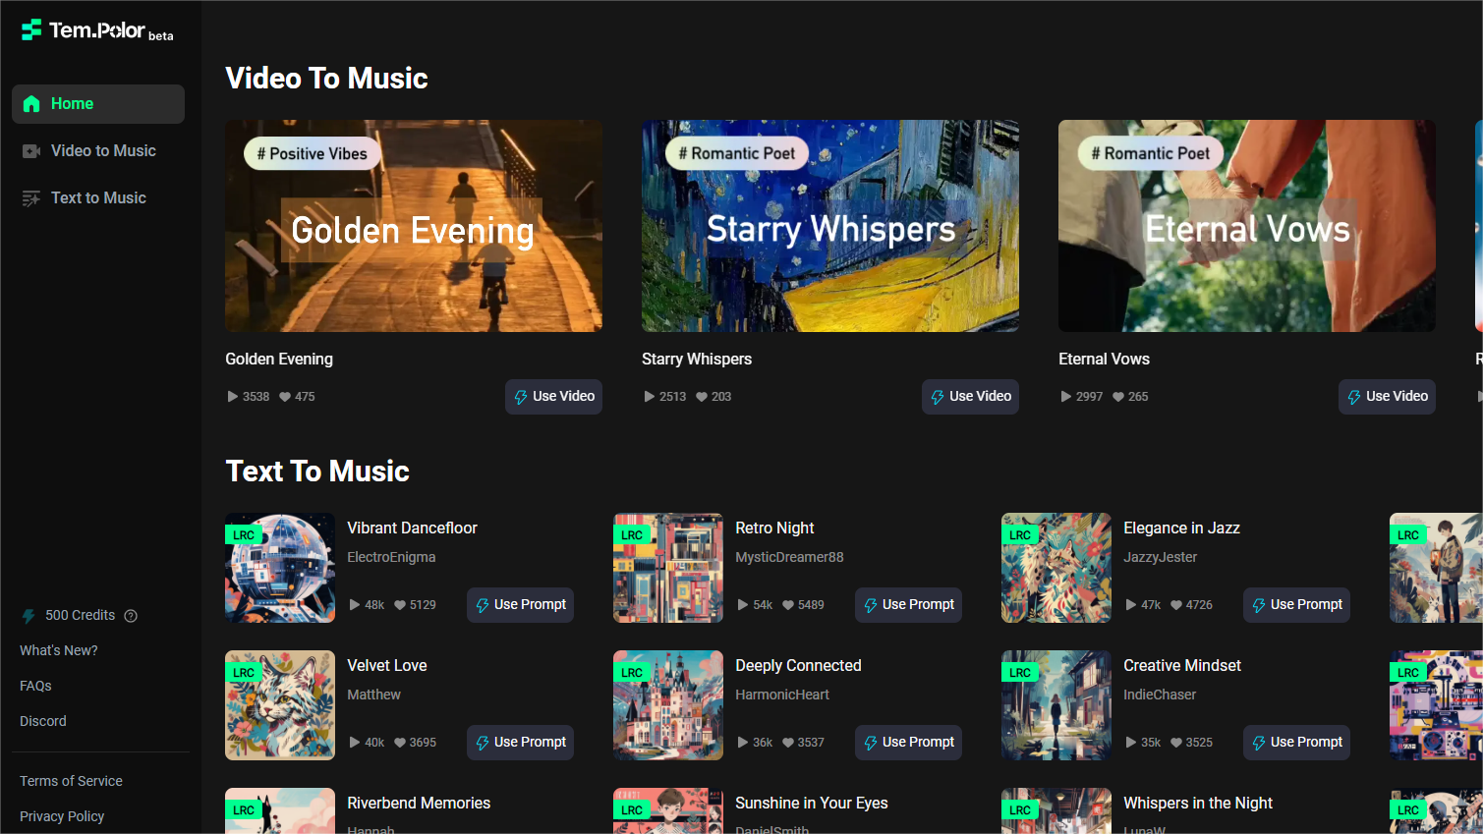This screenshot has width=1483, height=834.
Task: Like Vibrant Dancefloor with the heart icon
Action: 400,605
